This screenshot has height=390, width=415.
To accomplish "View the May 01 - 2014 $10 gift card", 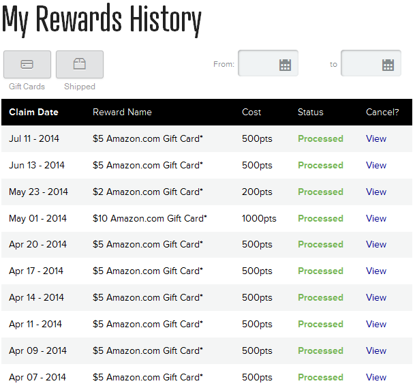I will pyautogui.click(x=376, y=218).
